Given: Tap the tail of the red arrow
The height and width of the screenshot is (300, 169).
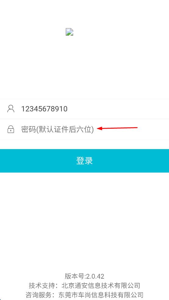Looking at the screenshot, I should [137, 127].
